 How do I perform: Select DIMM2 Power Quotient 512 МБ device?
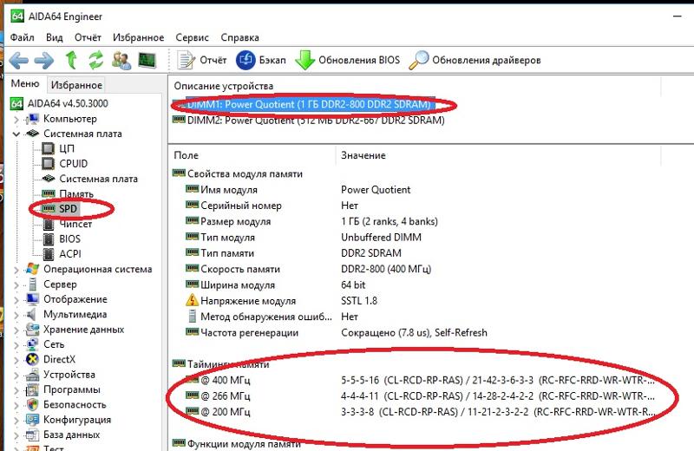pos(308,120)
